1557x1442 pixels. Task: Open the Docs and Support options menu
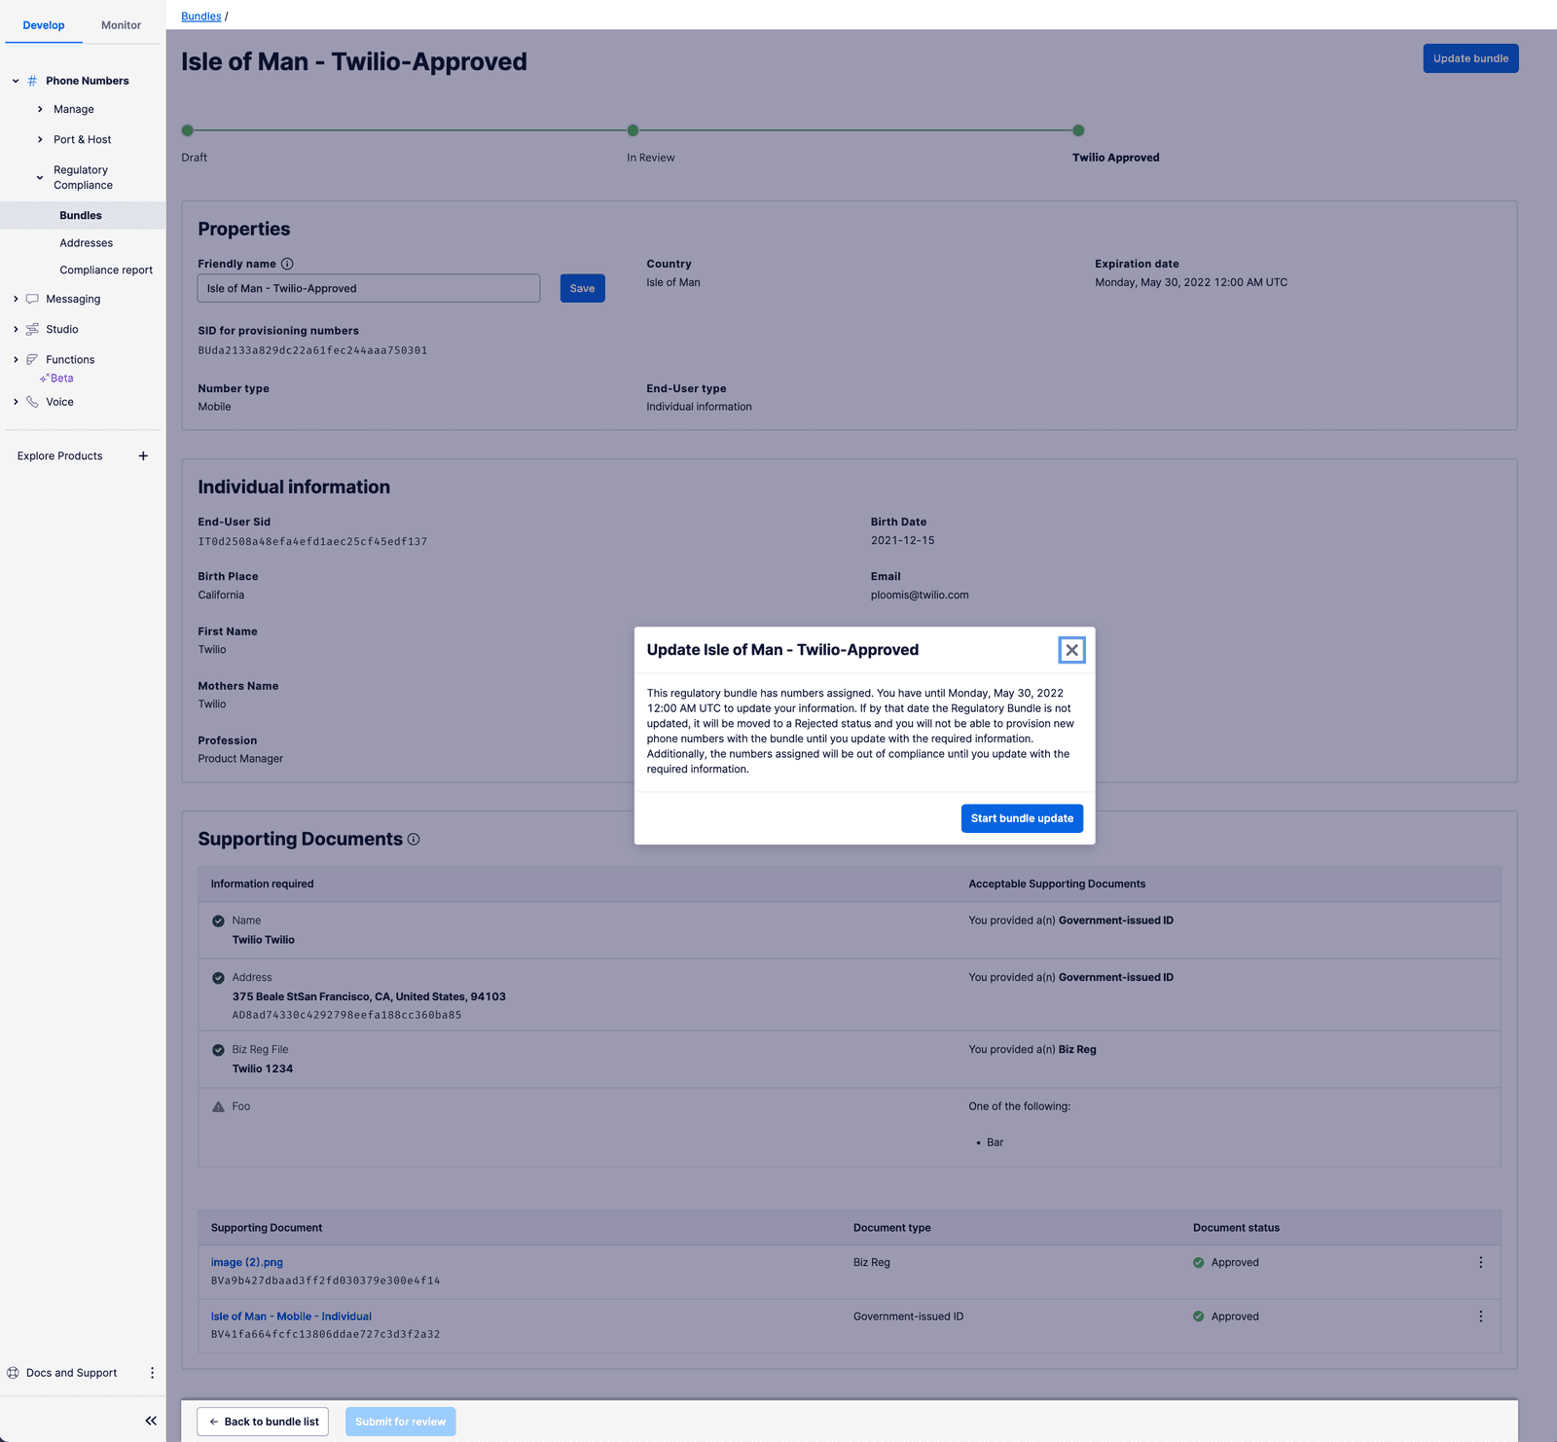coord(152,1372)
